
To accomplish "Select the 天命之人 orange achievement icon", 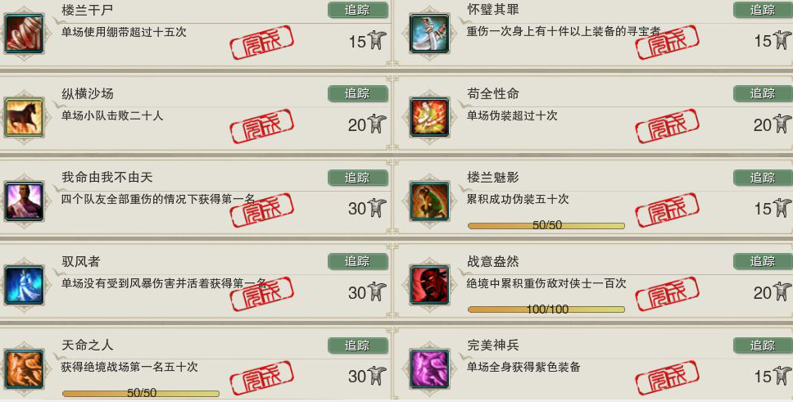I will 24,369.
